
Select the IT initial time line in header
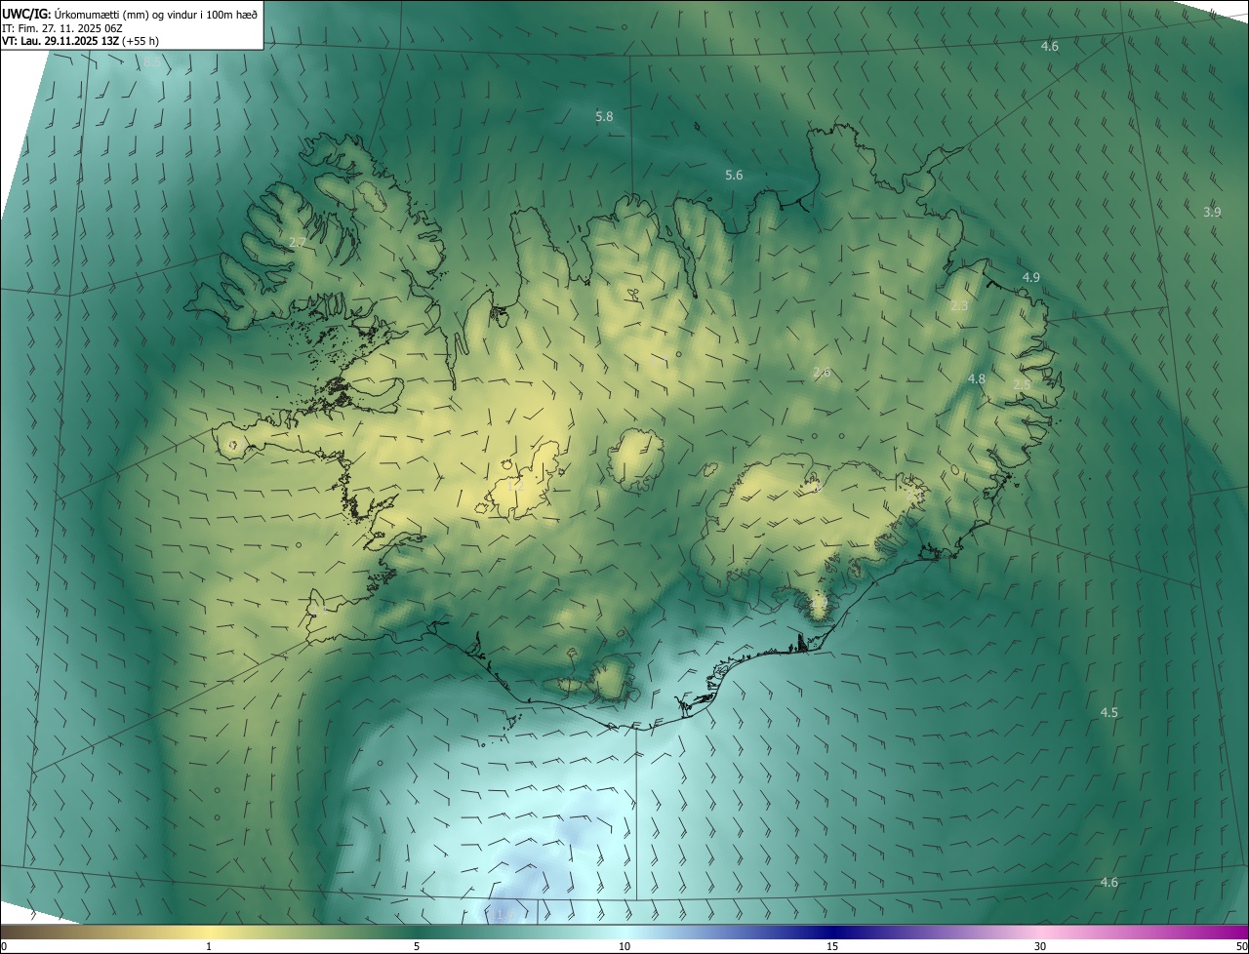click(x=61, y=28)
